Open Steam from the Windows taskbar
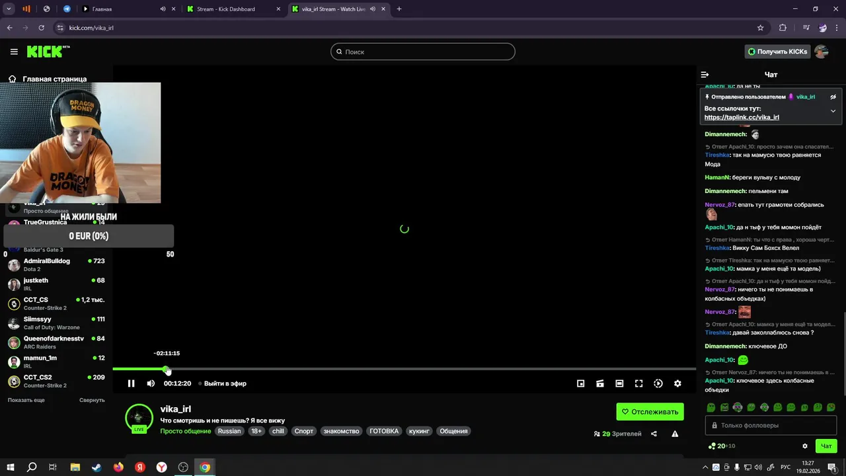This screenshot has width=846, height=476. [x=96, y=467]
